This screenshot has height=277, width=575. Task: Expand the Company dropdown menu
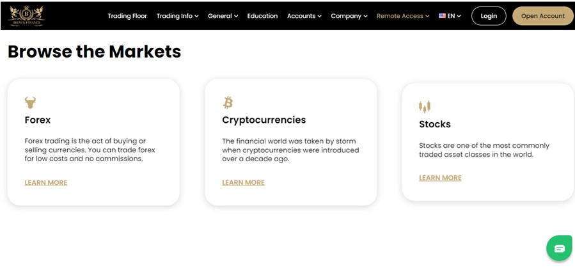pyautogui.click(x=349, y=16)
